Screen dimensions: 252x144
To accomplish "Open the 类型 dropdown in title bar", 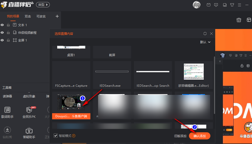I will 43,5.
